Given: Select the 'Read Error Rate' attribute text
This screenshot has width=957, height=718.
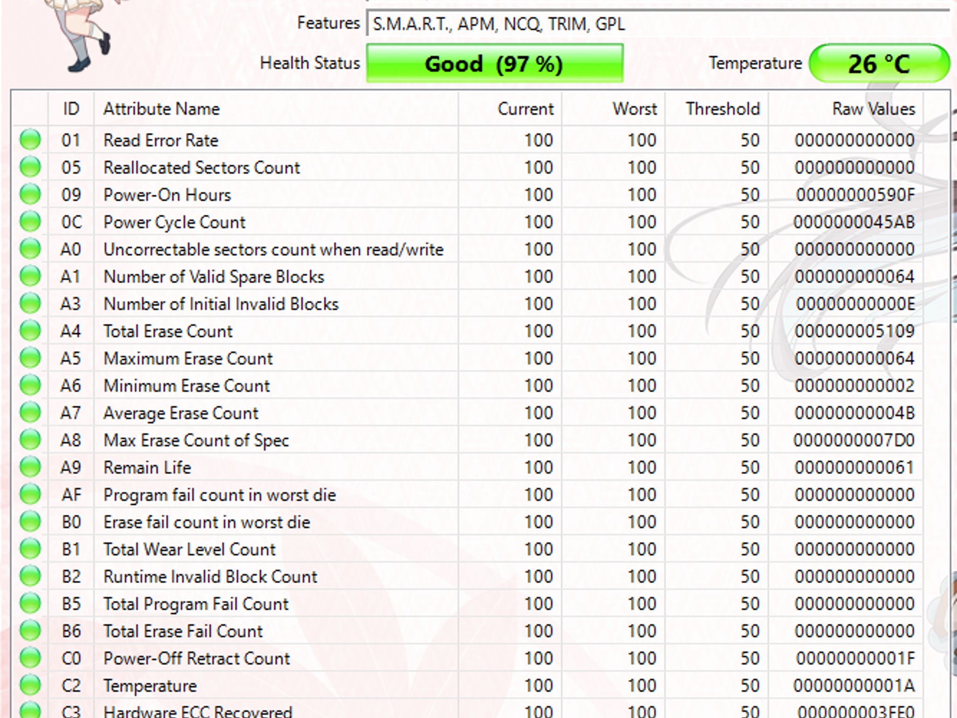Looking at the screenshot, I should pyautogui.click(x=161, y=140).
